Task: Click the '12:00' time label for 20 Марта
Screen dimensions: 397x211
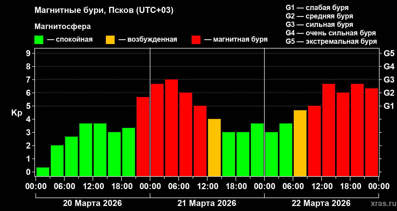Action: (x=93, y=186)
